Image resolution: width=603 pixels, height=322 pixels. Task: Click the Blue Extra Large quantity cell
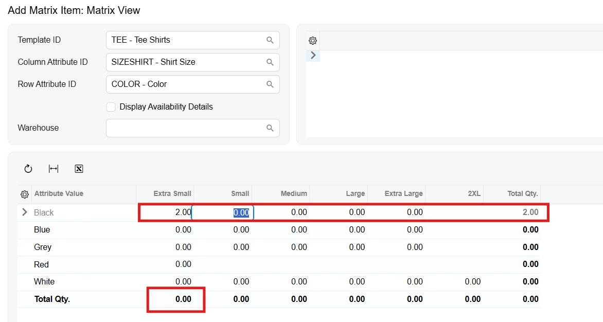tap(397, 230)
